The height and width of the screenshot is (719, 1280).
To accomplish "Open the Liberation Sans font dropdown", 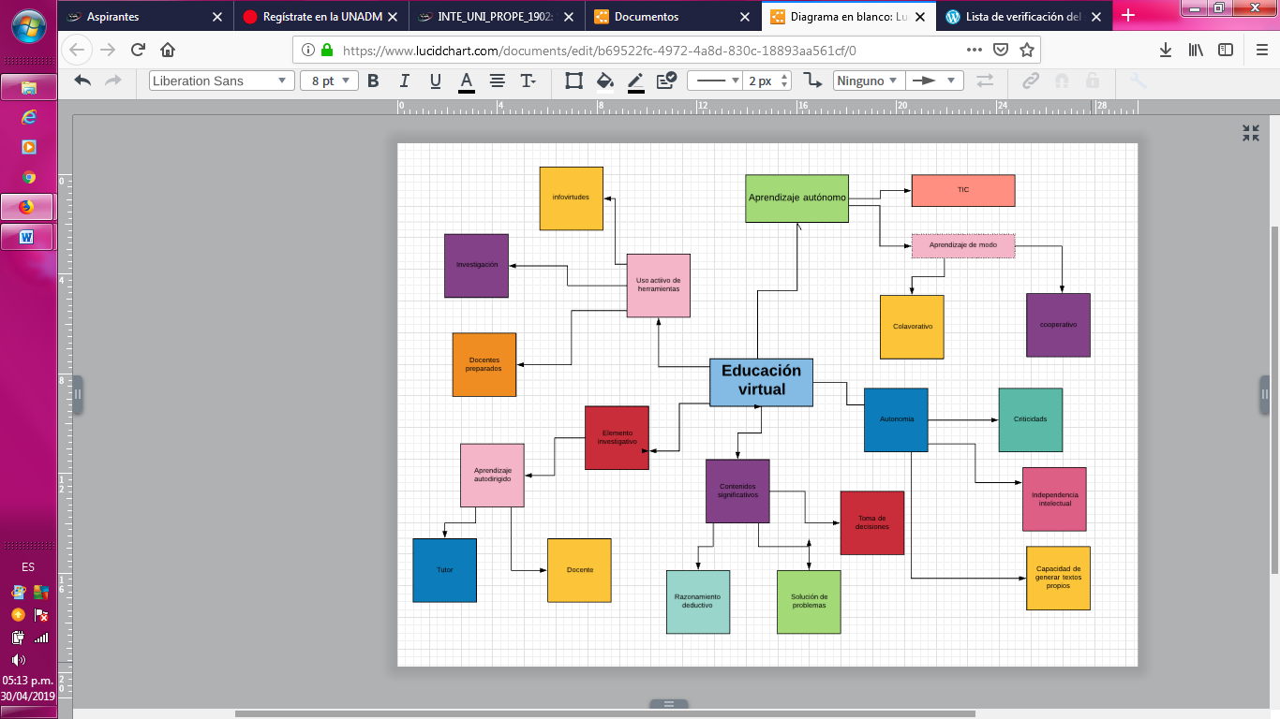I will pos(220,81).
